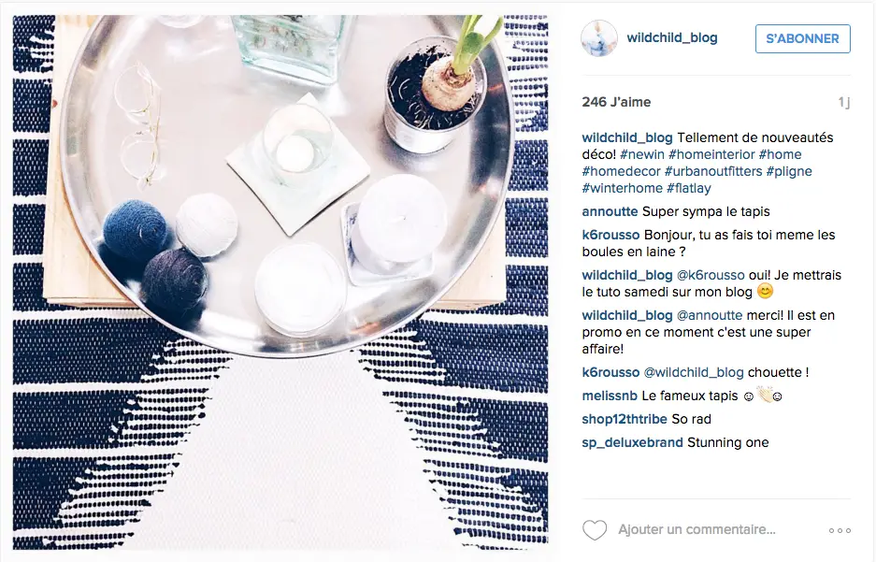Open the wildchild_blog username in header
This screenshot has height=562, width=876.
(x=672, y=37)
